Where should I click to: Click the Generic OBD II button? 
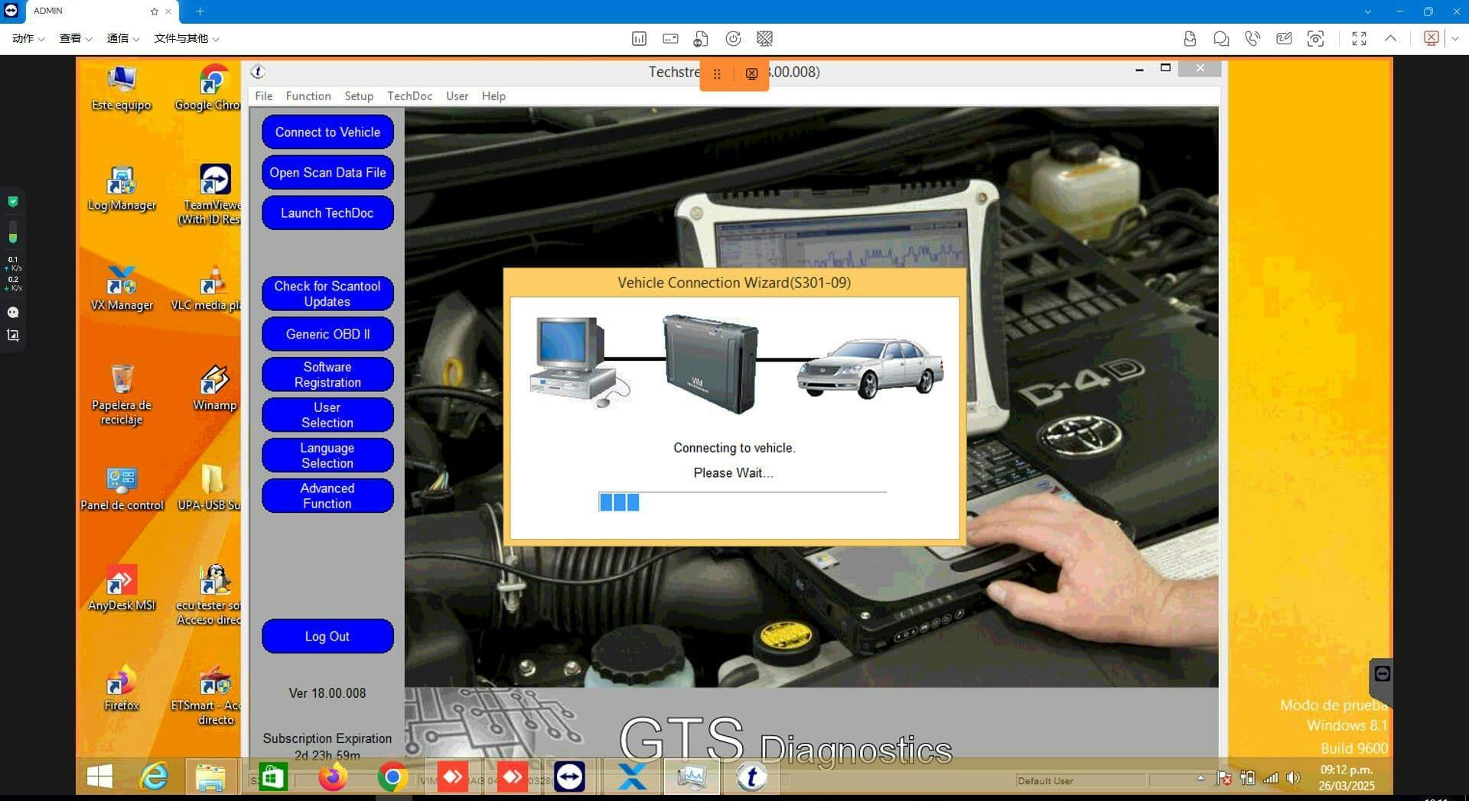pyautogui.click(x=327, y=334)
